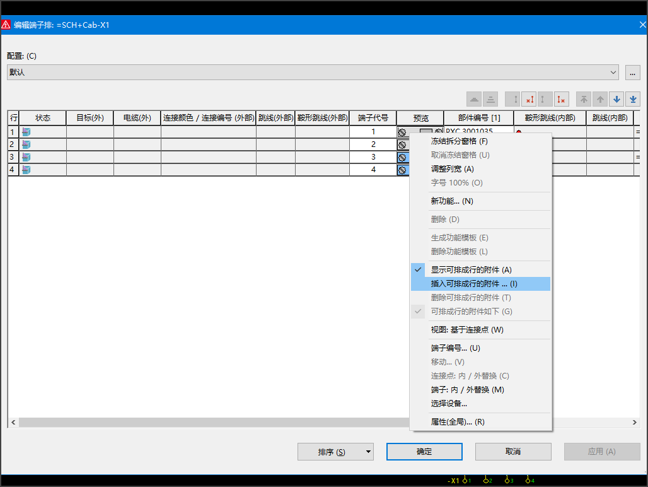Click the status icon in row 2

(x=26, y=144)
